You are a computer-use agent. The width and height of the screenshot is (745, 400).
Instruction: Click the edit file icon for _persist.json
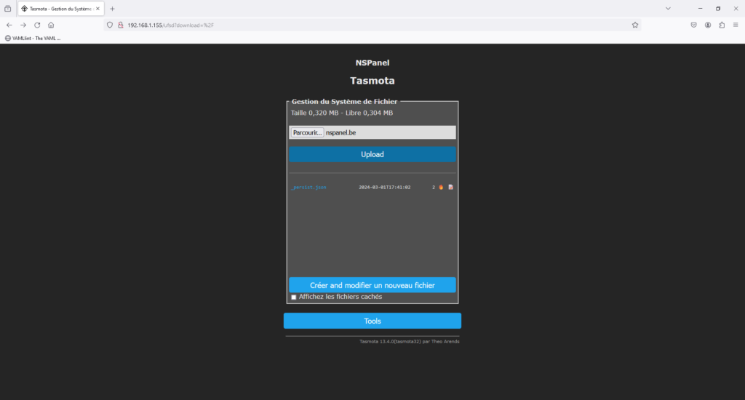(x=450, y=188)
